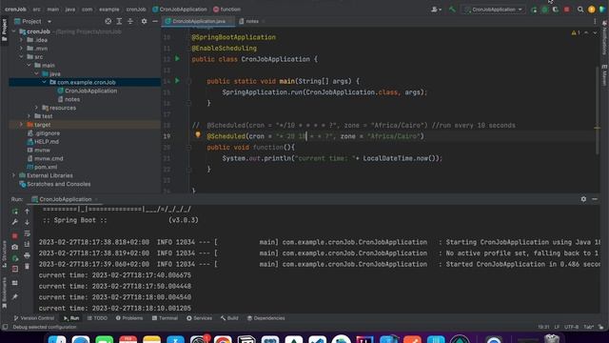
Task: Click run gutter icon beside main method
Action: 178,81
